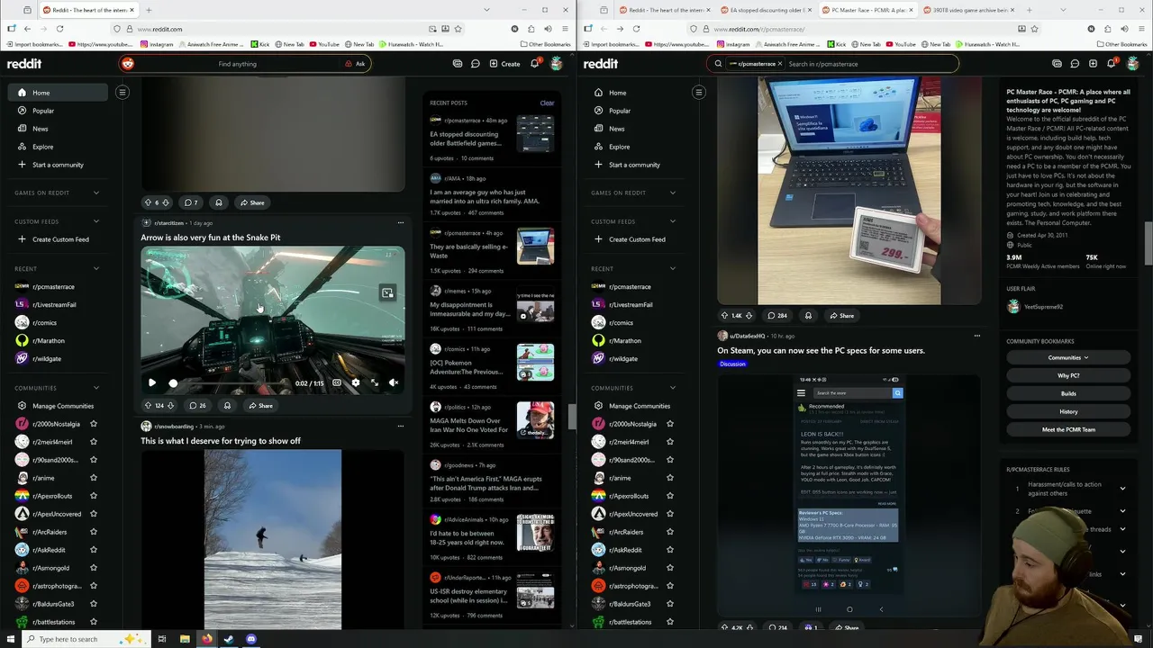Share the post above Snake Pit in left window
Screen dimensions: 1153x648
251,202
